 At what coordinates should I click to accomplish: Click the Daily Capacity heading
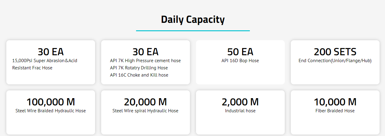click(193, 20)
